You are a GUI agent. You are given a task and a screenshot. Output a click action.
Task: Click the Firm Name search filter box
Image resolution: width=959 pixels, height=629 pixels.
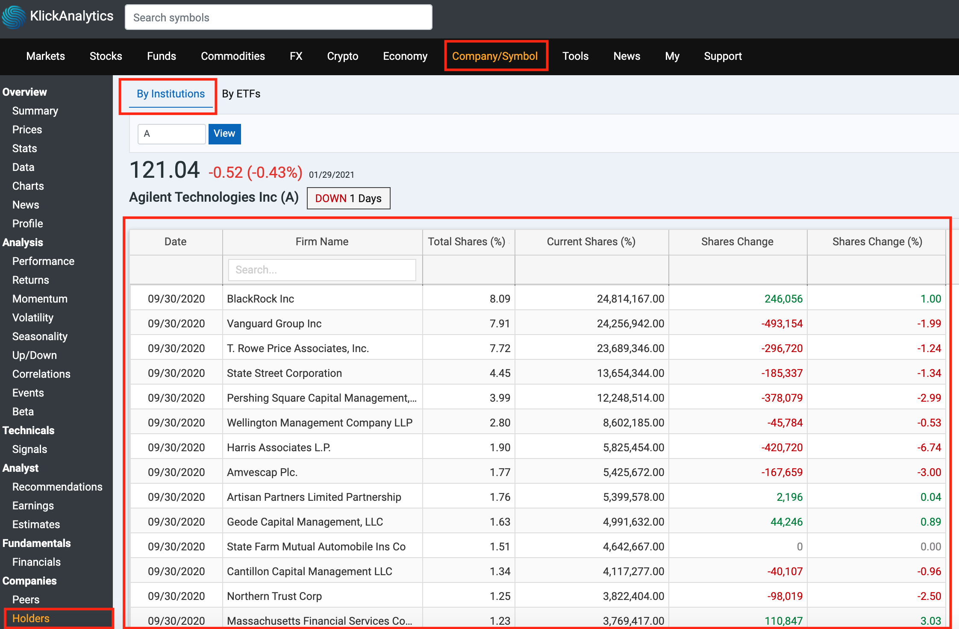322,270
